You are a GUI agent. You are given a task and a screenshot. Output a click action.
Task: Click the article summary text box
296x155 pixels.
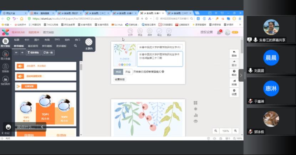(159, 59)
